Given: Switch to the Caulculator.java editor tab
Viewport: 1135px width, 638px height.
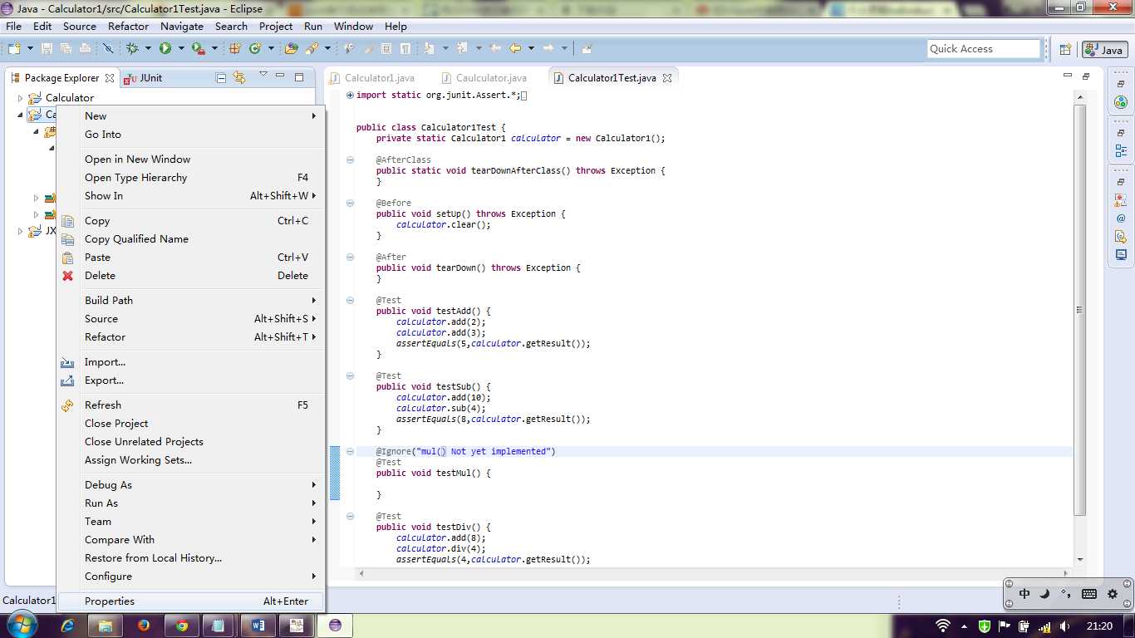Looking at the screenshot, I should [x=485, y=78].
